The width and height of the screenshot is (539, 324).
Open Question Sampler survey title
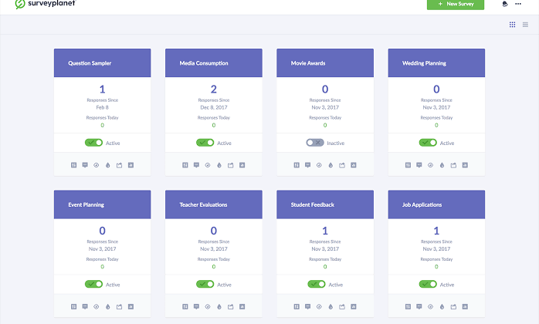[x=90, y=63]
